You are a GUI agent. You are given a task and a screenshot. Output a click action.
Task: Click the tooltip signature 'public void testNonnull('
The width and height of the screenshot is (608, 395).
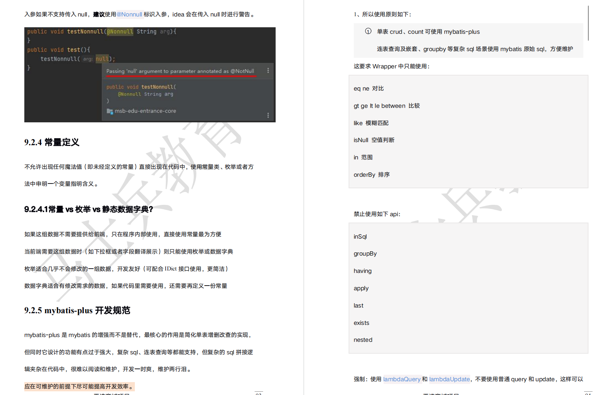[141, 87]
